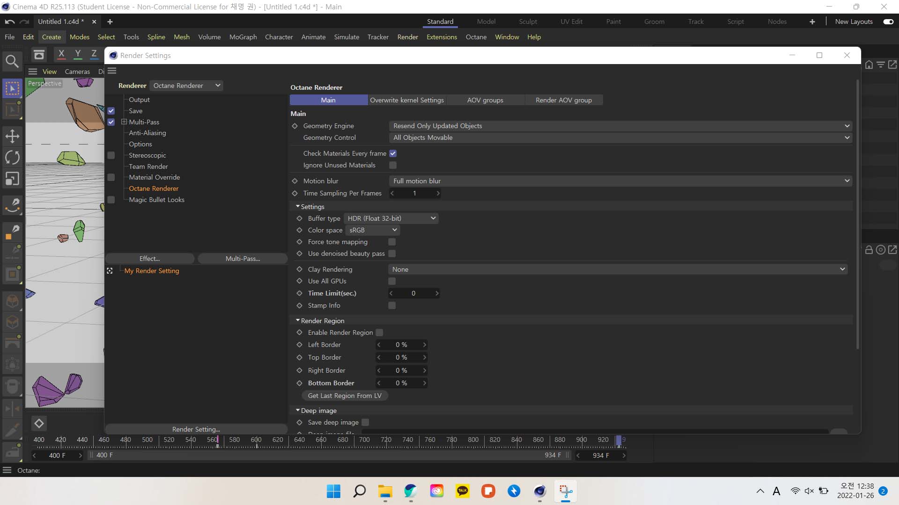Screen dimensions: 899x505
Task: Open Motion blur dropdown
Action: [x=620, y=181]
